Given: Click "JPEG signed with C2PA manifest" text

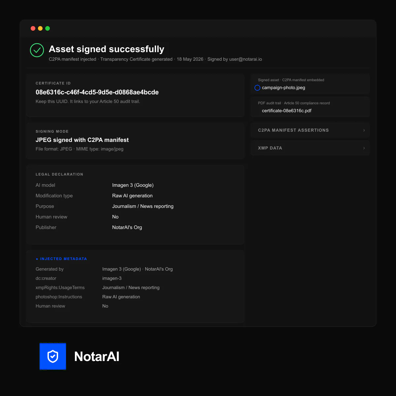Looking at the screenshot, I should click(x=82, y=140).
